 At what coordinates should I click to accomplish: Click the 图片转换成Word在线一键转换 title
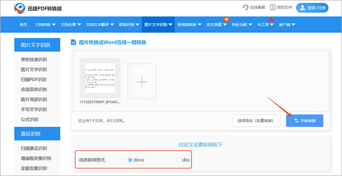pos(112,42)
